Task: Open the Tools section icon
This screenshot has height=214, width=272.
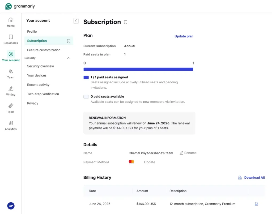Action: pyautogui.click(x=11, y=106)
